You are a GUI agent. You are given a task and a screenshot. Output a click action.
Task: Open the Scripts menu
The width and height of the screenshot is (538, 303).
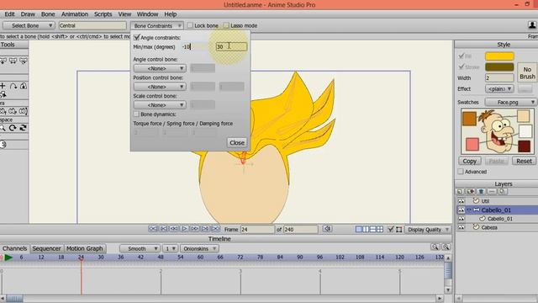(103, 14)
